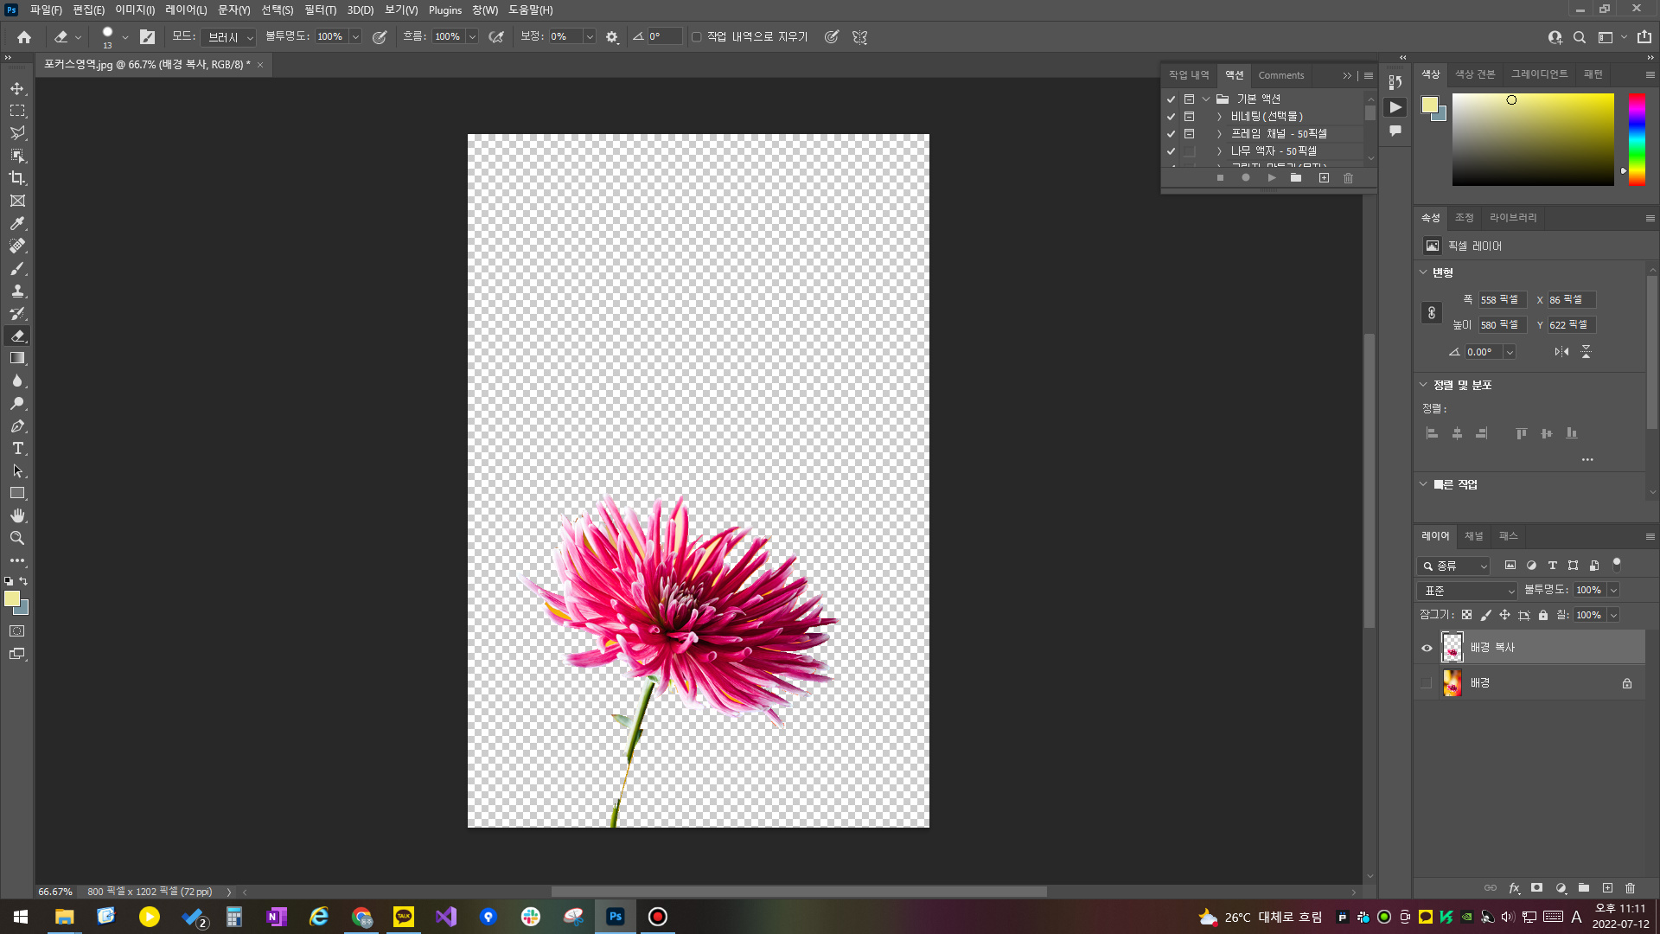Open the opacity dropdown in options bar
The height and width of the screenshot is (934, 1660).
(355, 37)
